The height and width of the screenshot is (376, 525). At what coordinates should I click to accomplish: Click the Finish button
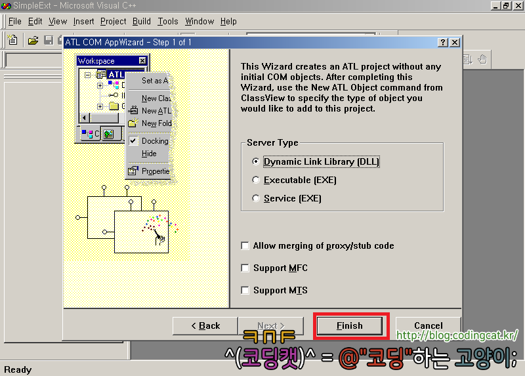pyautogui.click(x=350, y=325)
